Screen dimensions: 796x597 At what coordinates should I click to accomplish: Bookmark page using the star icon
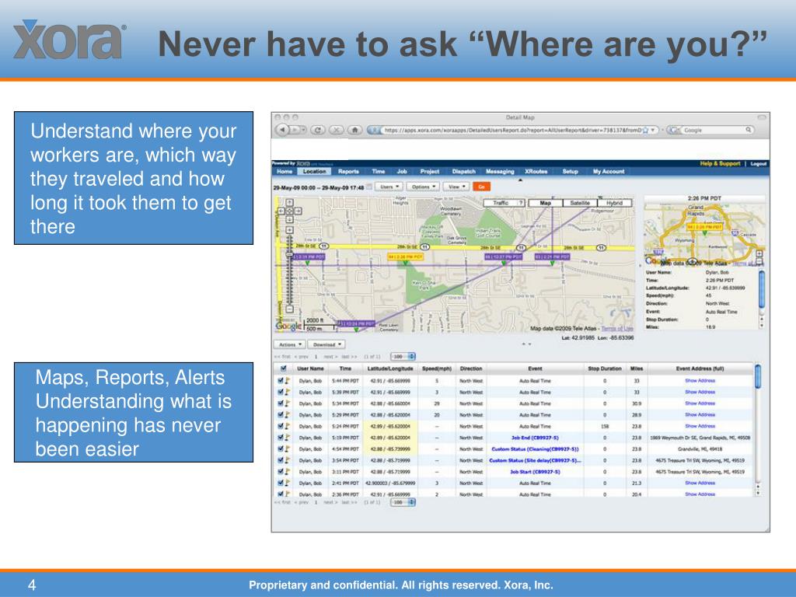point(645,131)
